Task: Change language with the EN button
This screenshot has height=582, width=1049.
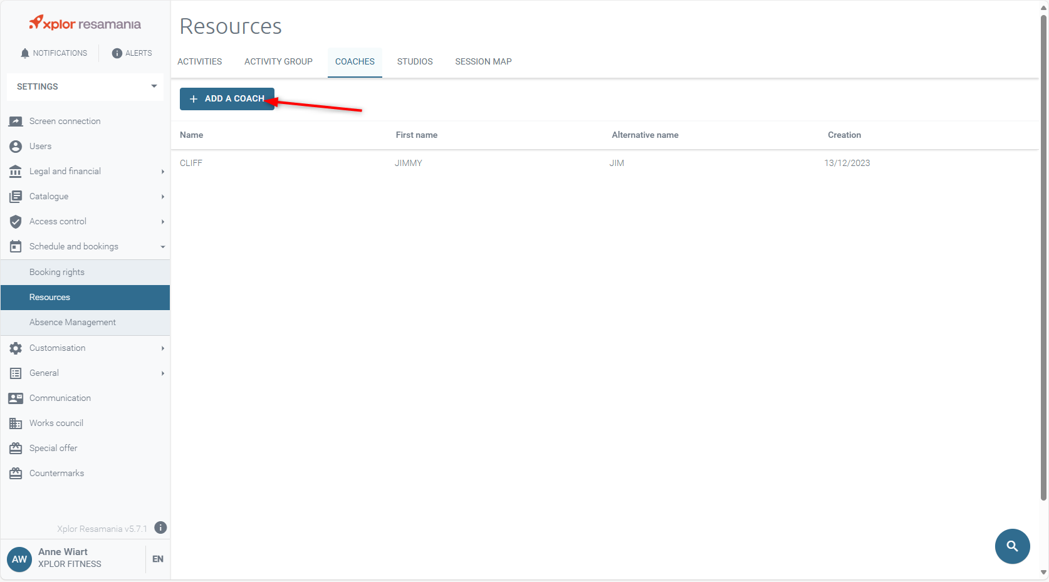Action: 158,559
